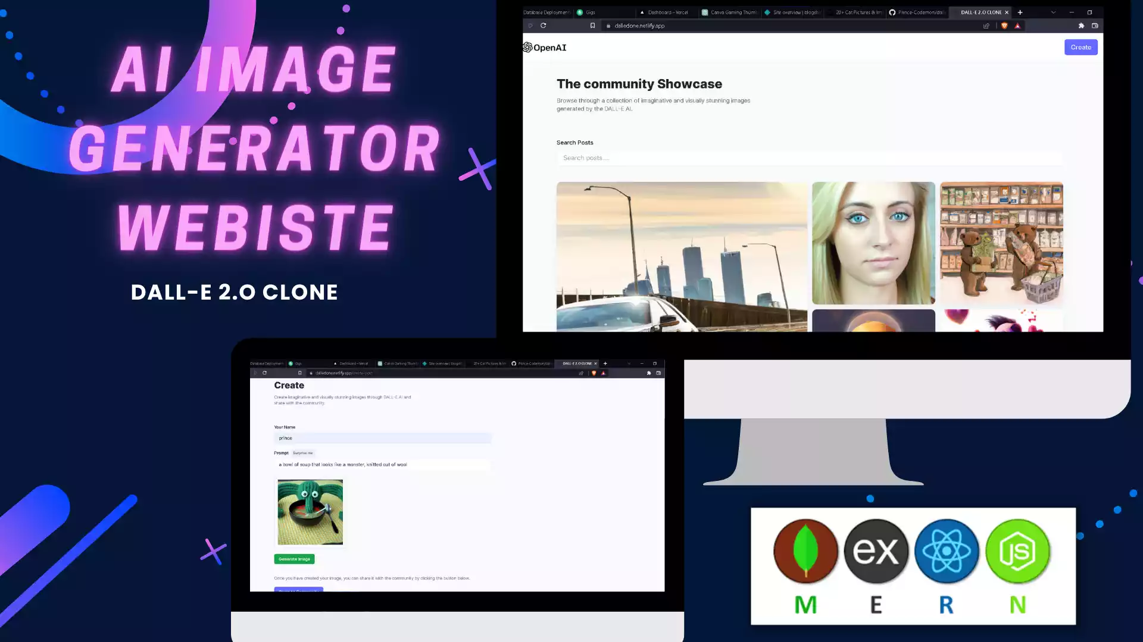The height and width of the screenshot is (642, 1143).
Task: Switch to Database Deployments tab in Showcase browser
Action: [547, 12]
